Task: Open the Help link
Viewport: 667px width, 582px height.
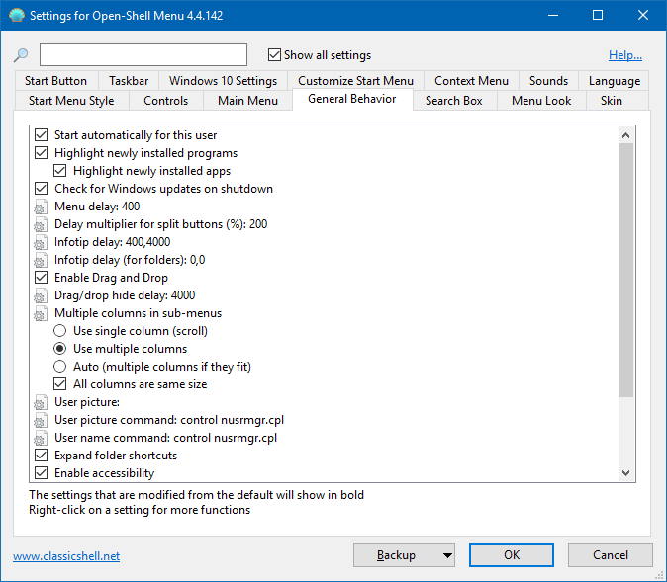Action: pos(624,55)
